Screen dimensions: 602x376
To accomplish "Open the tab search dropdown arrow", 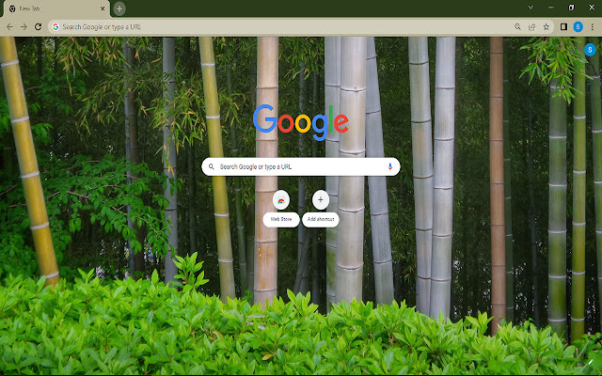I will [x=531, y=8].
